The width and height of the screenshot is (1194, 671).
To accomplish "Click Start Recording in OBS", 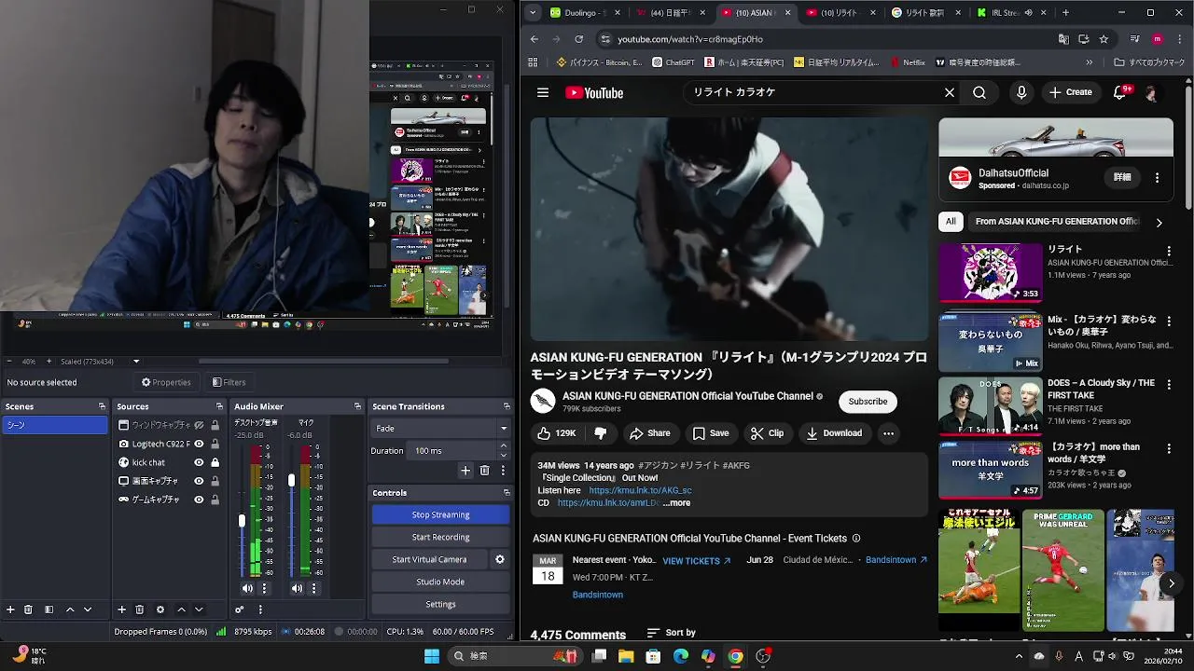I will (x=440, y=537).
